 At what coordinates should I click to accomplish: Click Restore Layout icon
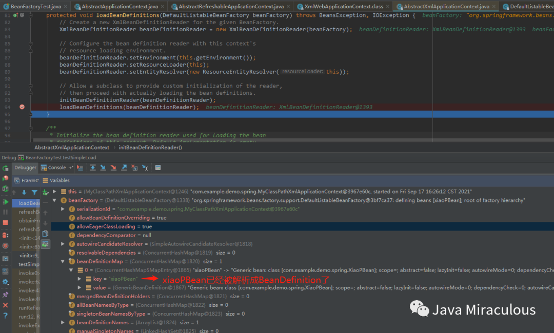coord(5,272)
